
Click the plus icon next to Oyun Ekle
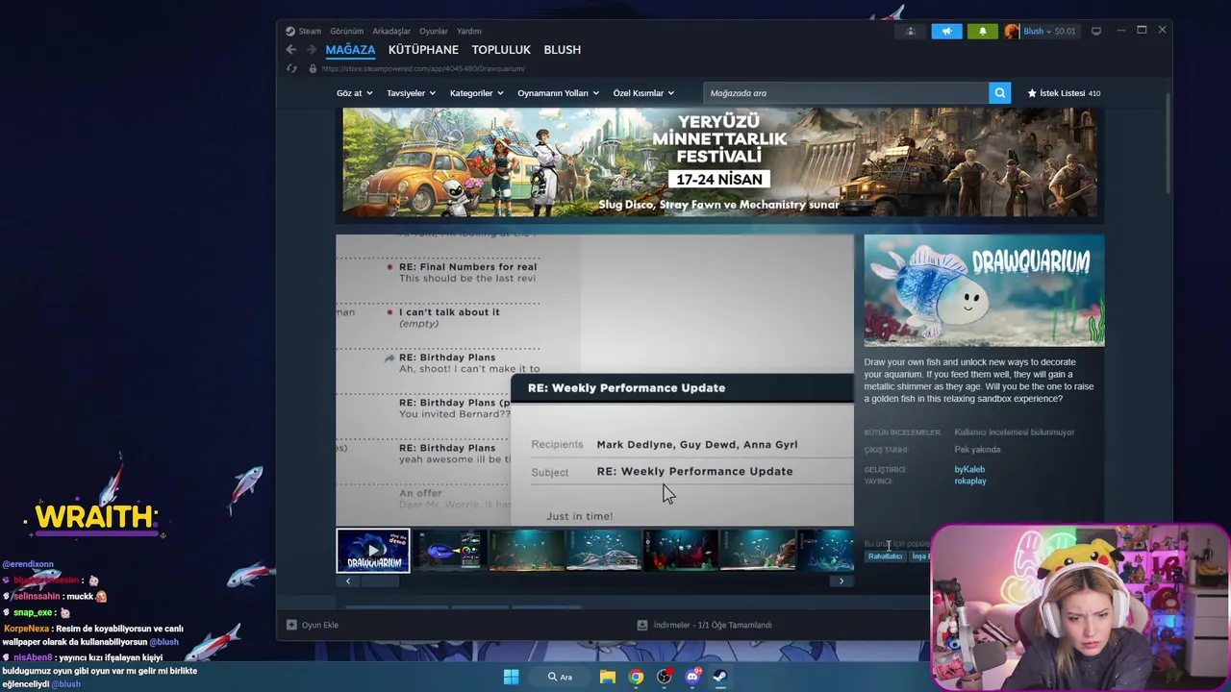(x=291, y=625)
